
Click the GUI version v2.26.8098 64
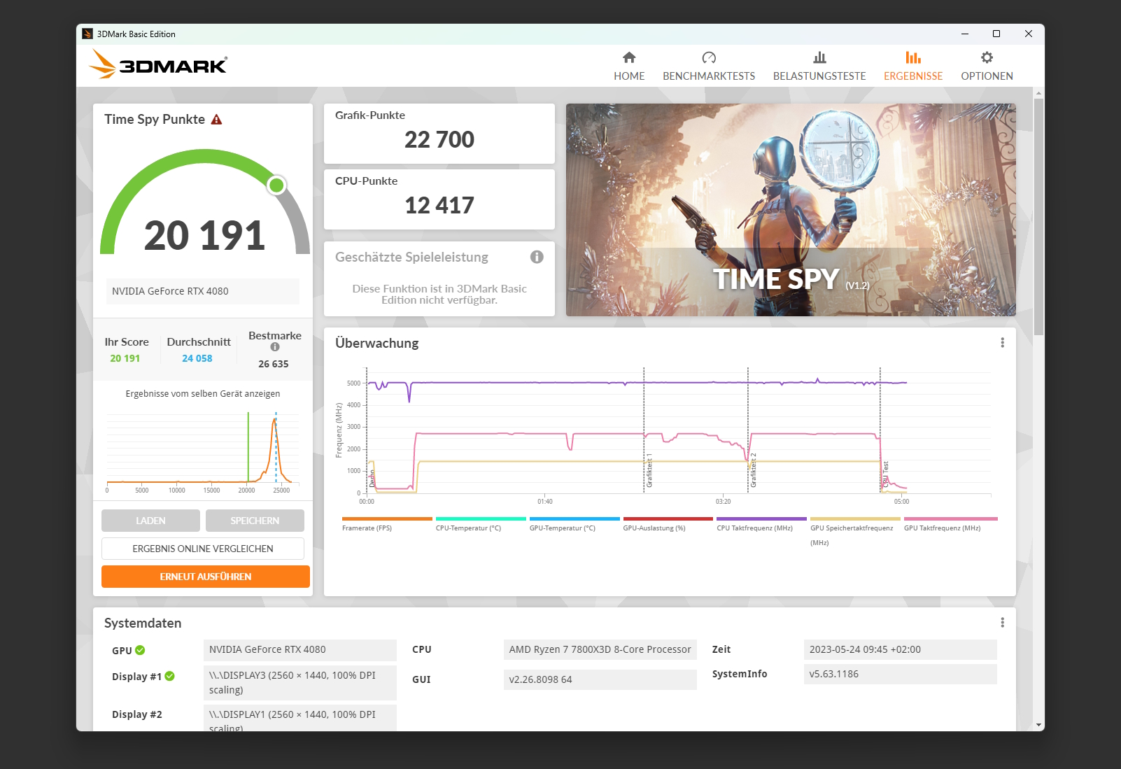(600, 679)
